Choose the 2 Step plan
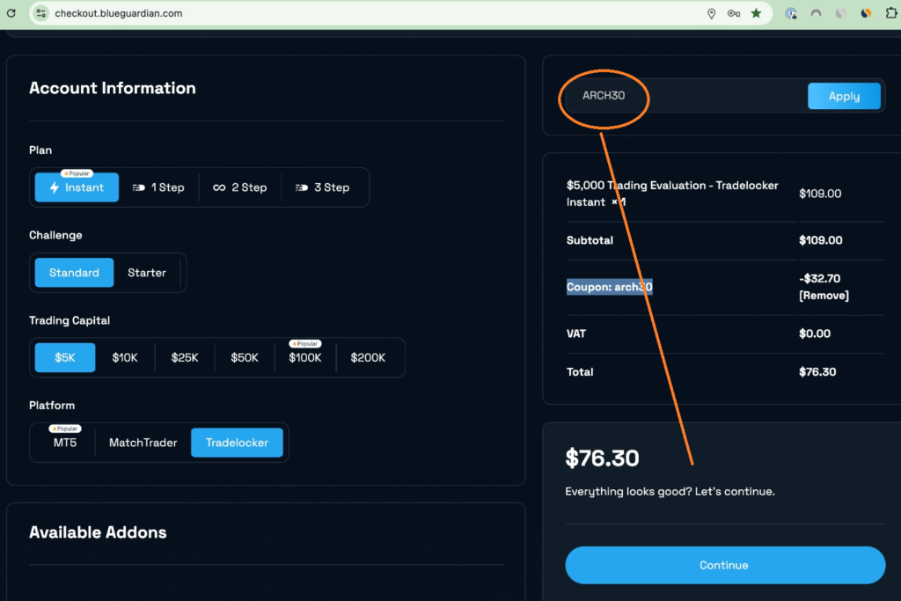The image size is (901, 601). click(x=240, y=187)
